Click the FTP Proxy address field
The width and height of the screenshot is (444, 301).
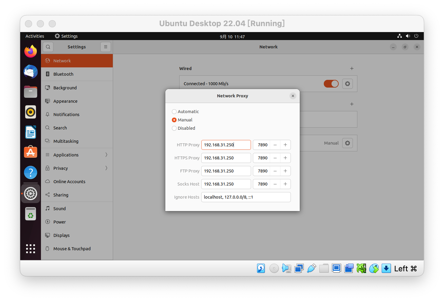(x=226, y=171)
